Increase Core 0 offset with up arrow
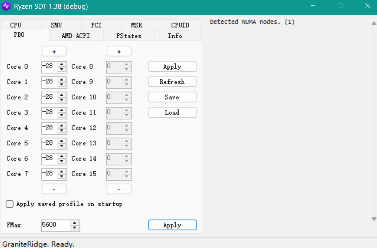Viewport: 377px width, 248px height. coord(62,64)
